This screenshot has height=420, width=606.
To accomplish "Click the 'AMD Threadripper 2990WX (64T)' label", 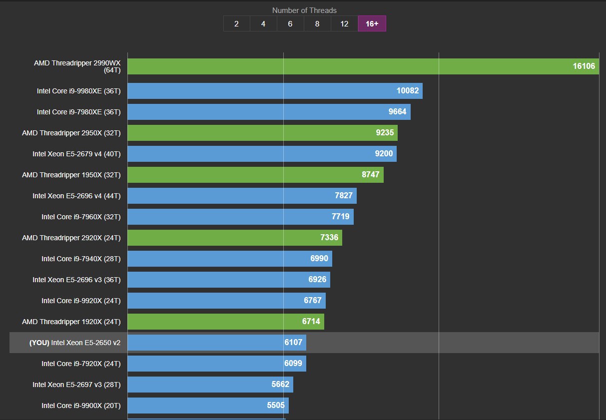I will pos(77,66).
